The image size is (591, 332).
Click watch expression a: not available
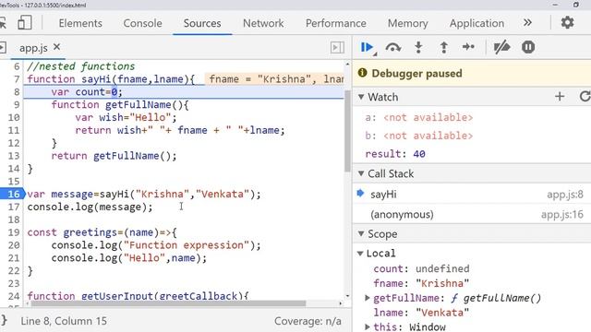[x=418, y=117]
